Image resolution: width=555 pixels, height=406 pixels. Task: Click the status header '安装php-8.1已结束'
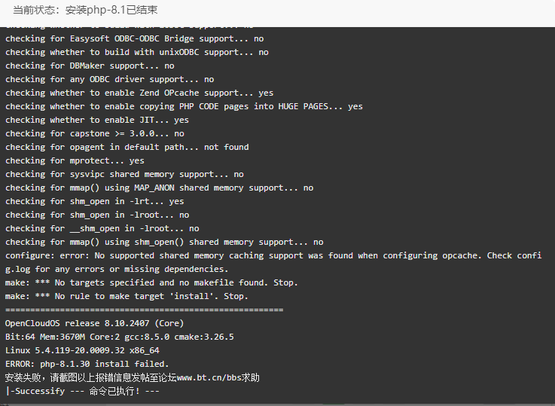111,10
